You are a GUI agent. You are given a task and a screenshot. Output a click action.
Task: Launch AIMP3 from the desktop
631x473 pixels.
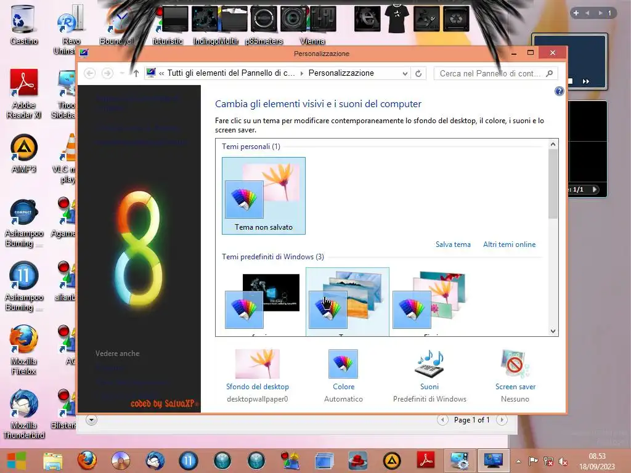tap(24, 153)
